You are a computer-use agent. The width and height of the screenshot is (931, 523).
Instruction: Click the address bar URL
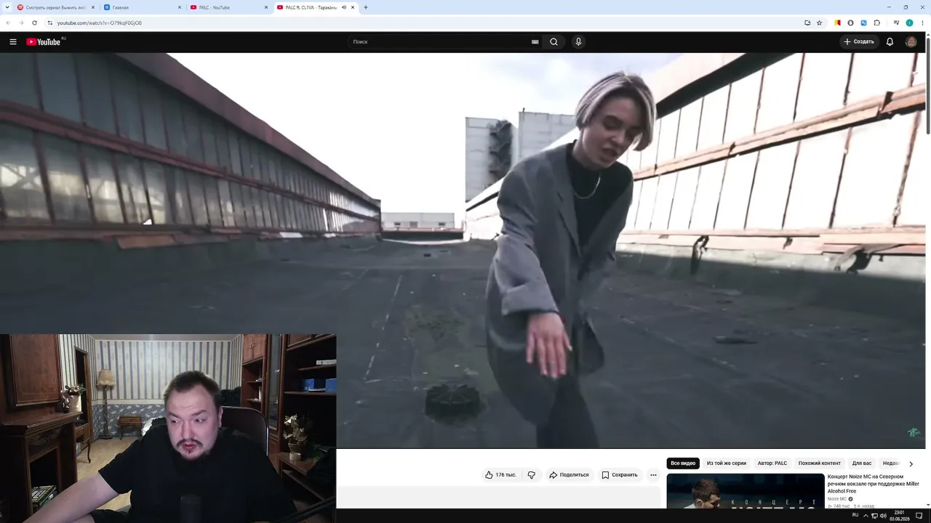coord(100,23)
